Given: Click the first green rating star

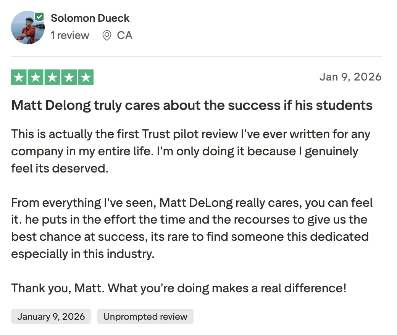Looking at the screenshot, I should pos(19,77).
